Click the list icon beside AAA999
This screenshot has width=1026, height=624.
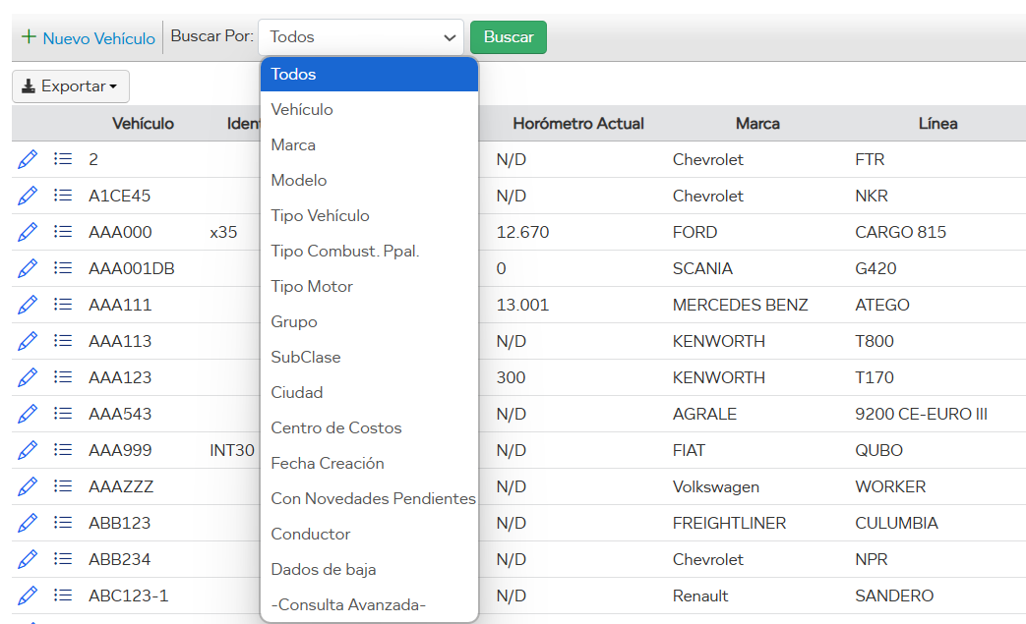[61, 450]
